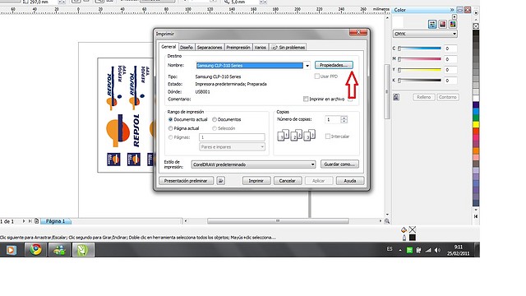This screenshot has width=526, height=296.
Task: Click the Relleno button in Color docker
Action: tap(424, 97)
